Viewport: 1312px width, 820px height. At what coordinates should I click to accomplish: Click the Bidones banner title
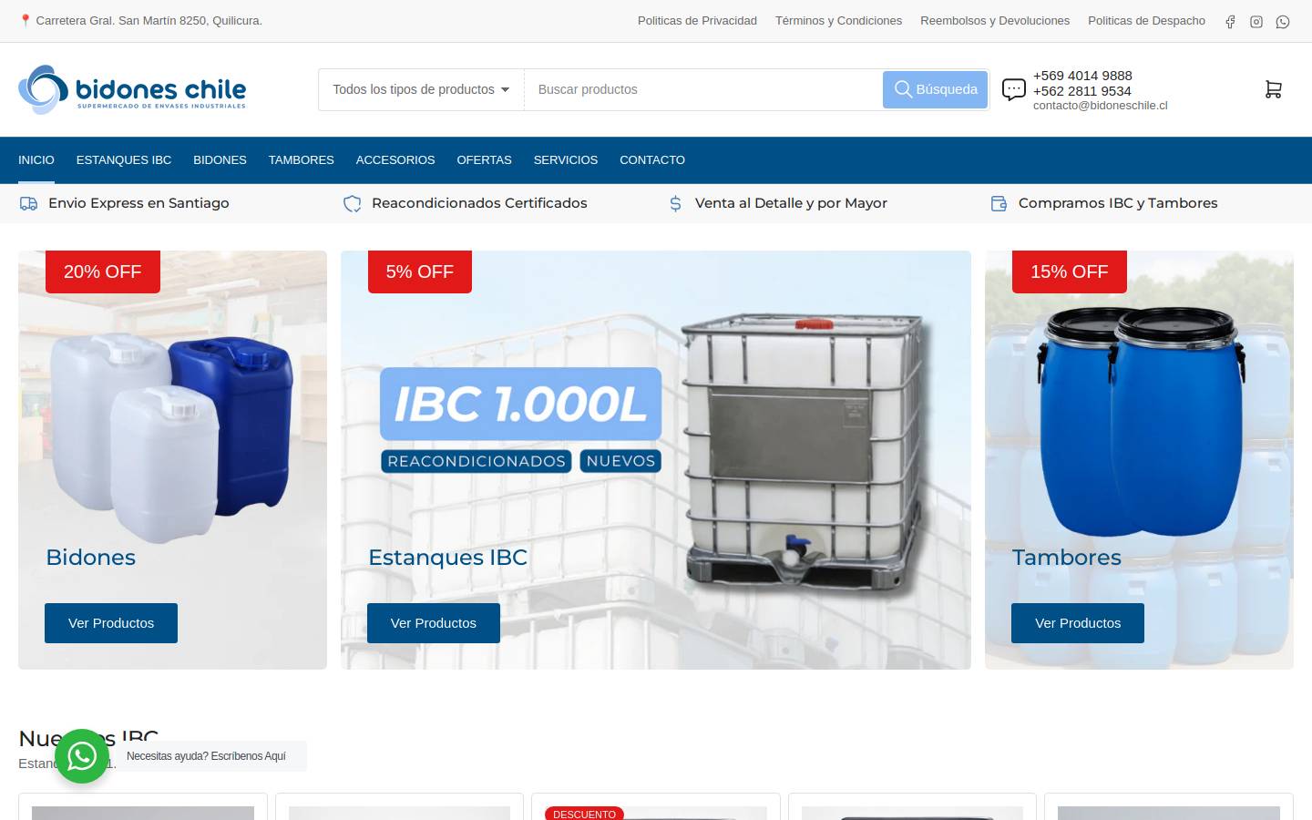pos(91,558)
